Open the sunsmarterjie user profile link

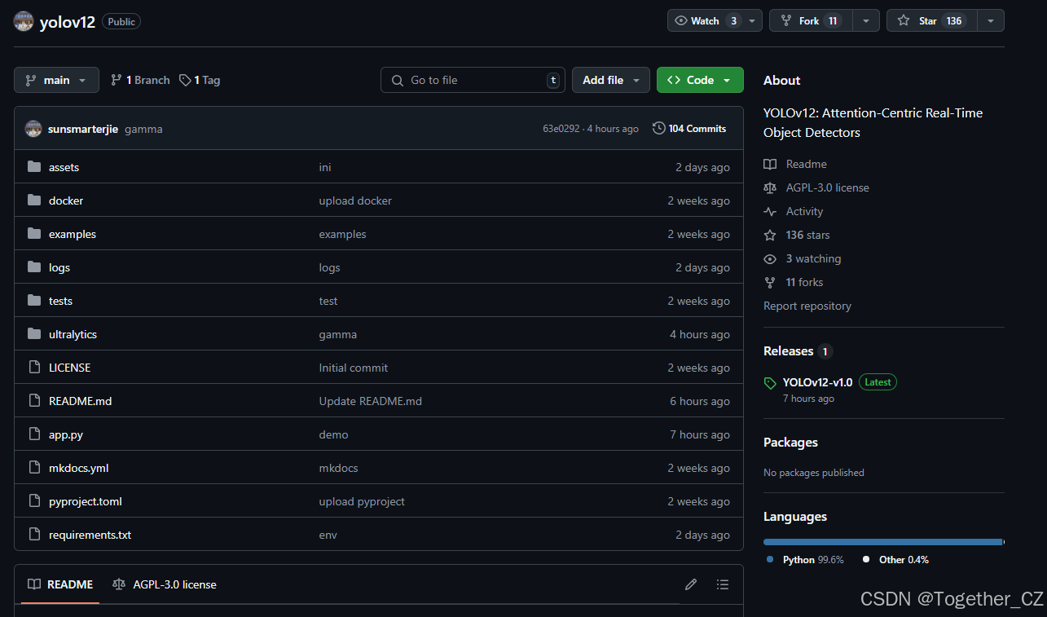(83, 129)
